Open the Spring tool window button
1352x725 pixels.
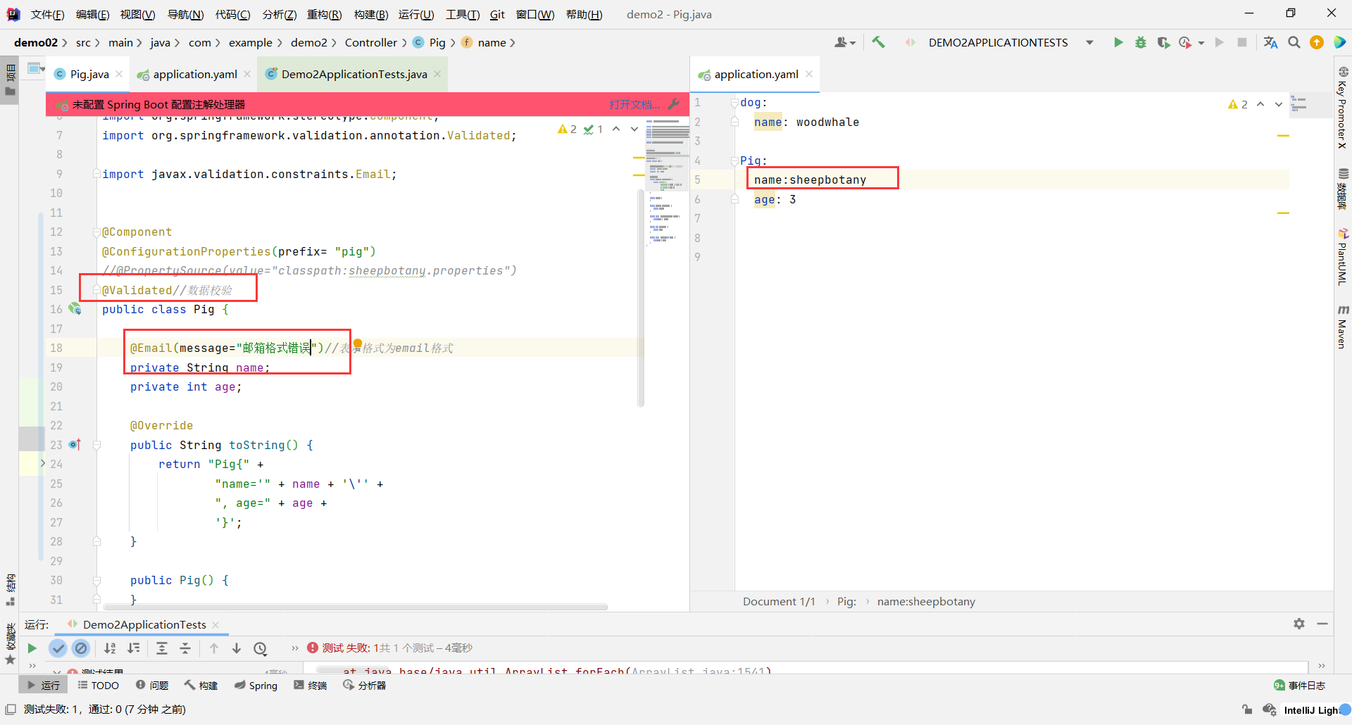256,685
